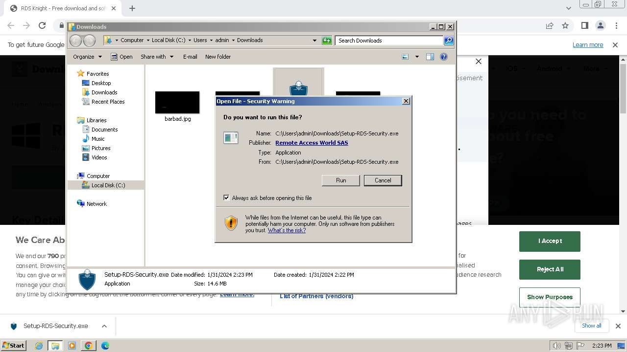This screenshot has height=352, width=627.
Task: Open Chrome profile avatar
Action: click(600, 25)
